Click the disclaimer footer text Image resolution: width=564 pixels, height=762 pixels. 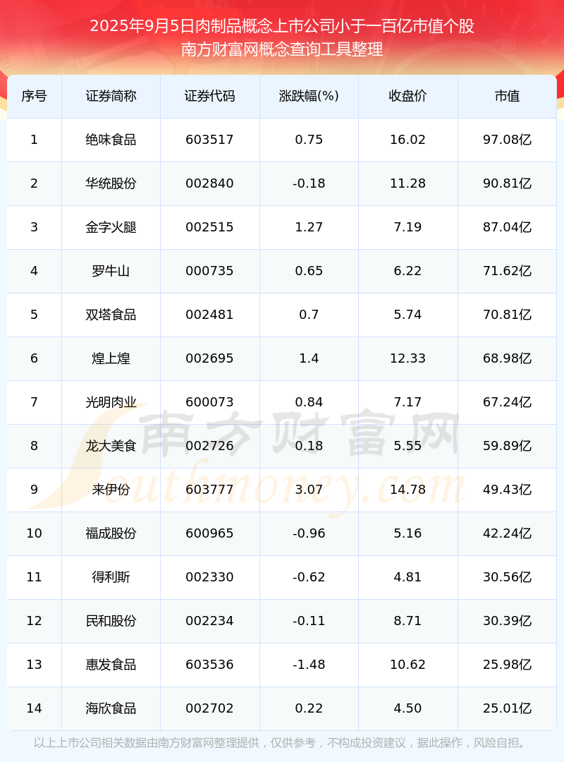point(282,743)
